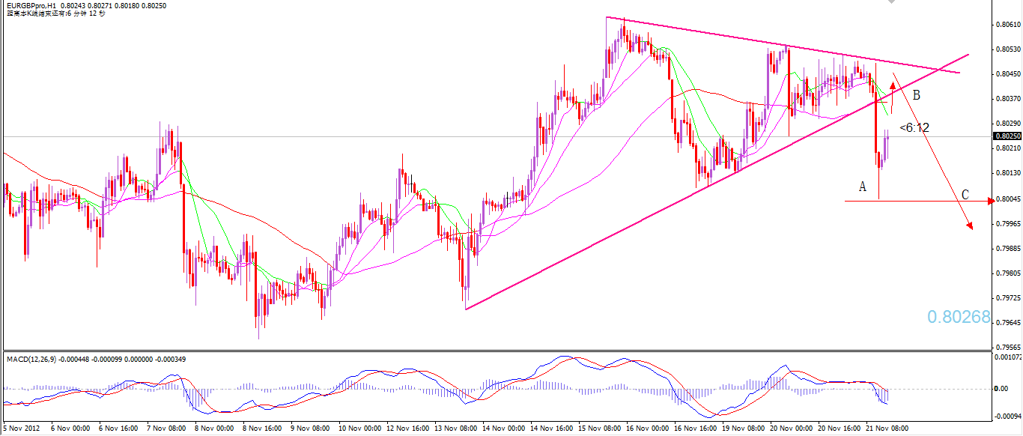Select the 0.80130 price axis label
This screenshot has width=1023, height=436.
coord(1007,173)
